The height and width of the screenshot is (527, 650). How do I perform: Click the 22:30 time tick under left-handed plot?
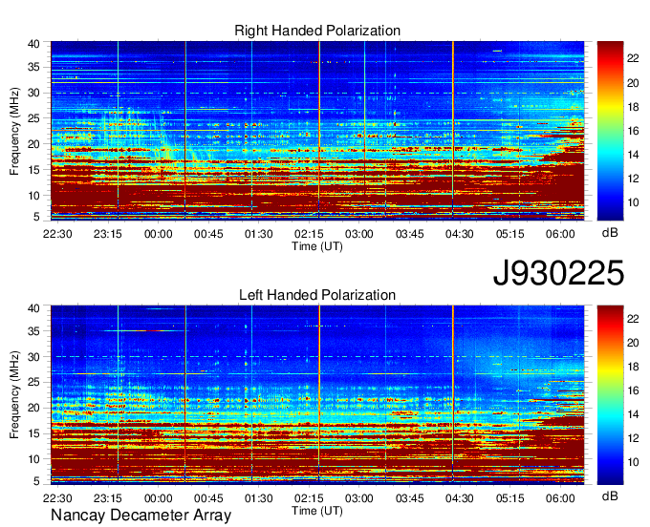[57, 498]
